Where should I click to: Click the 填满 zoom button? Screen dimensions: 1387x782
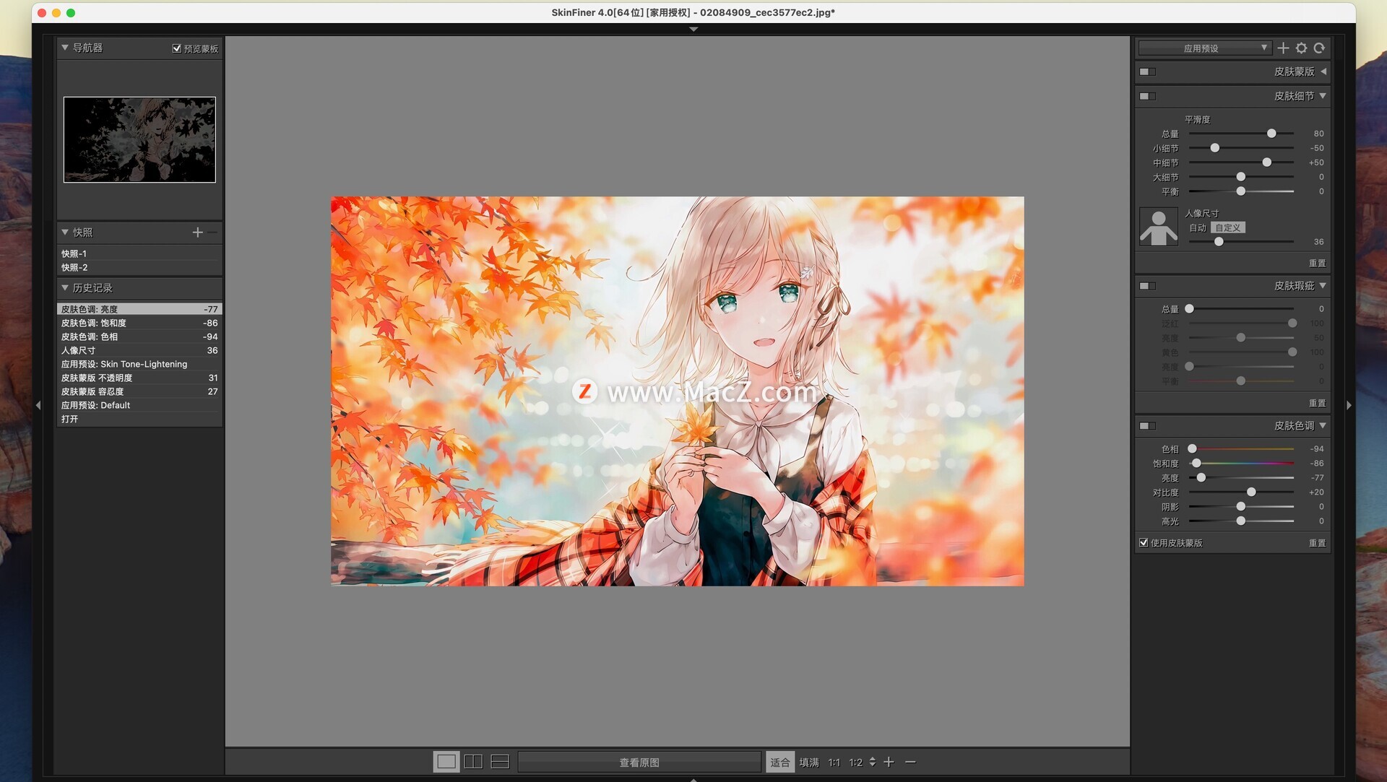tap(809, 762)
